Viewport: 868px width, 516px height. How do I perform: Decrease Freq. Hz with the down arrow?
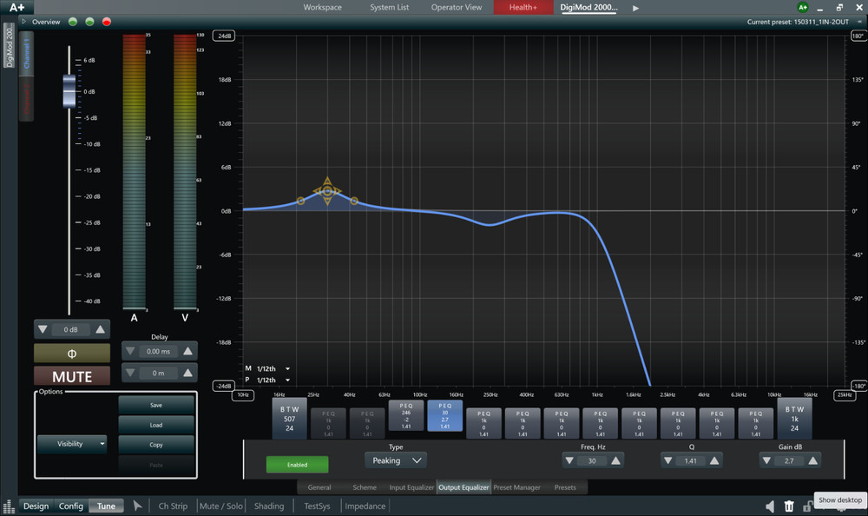tap(570, 460)
